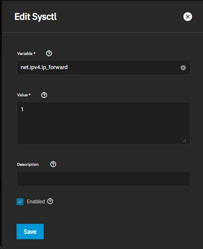
Task: Click the Description field label
Action: pyautogui.click(x=28, y=164)
